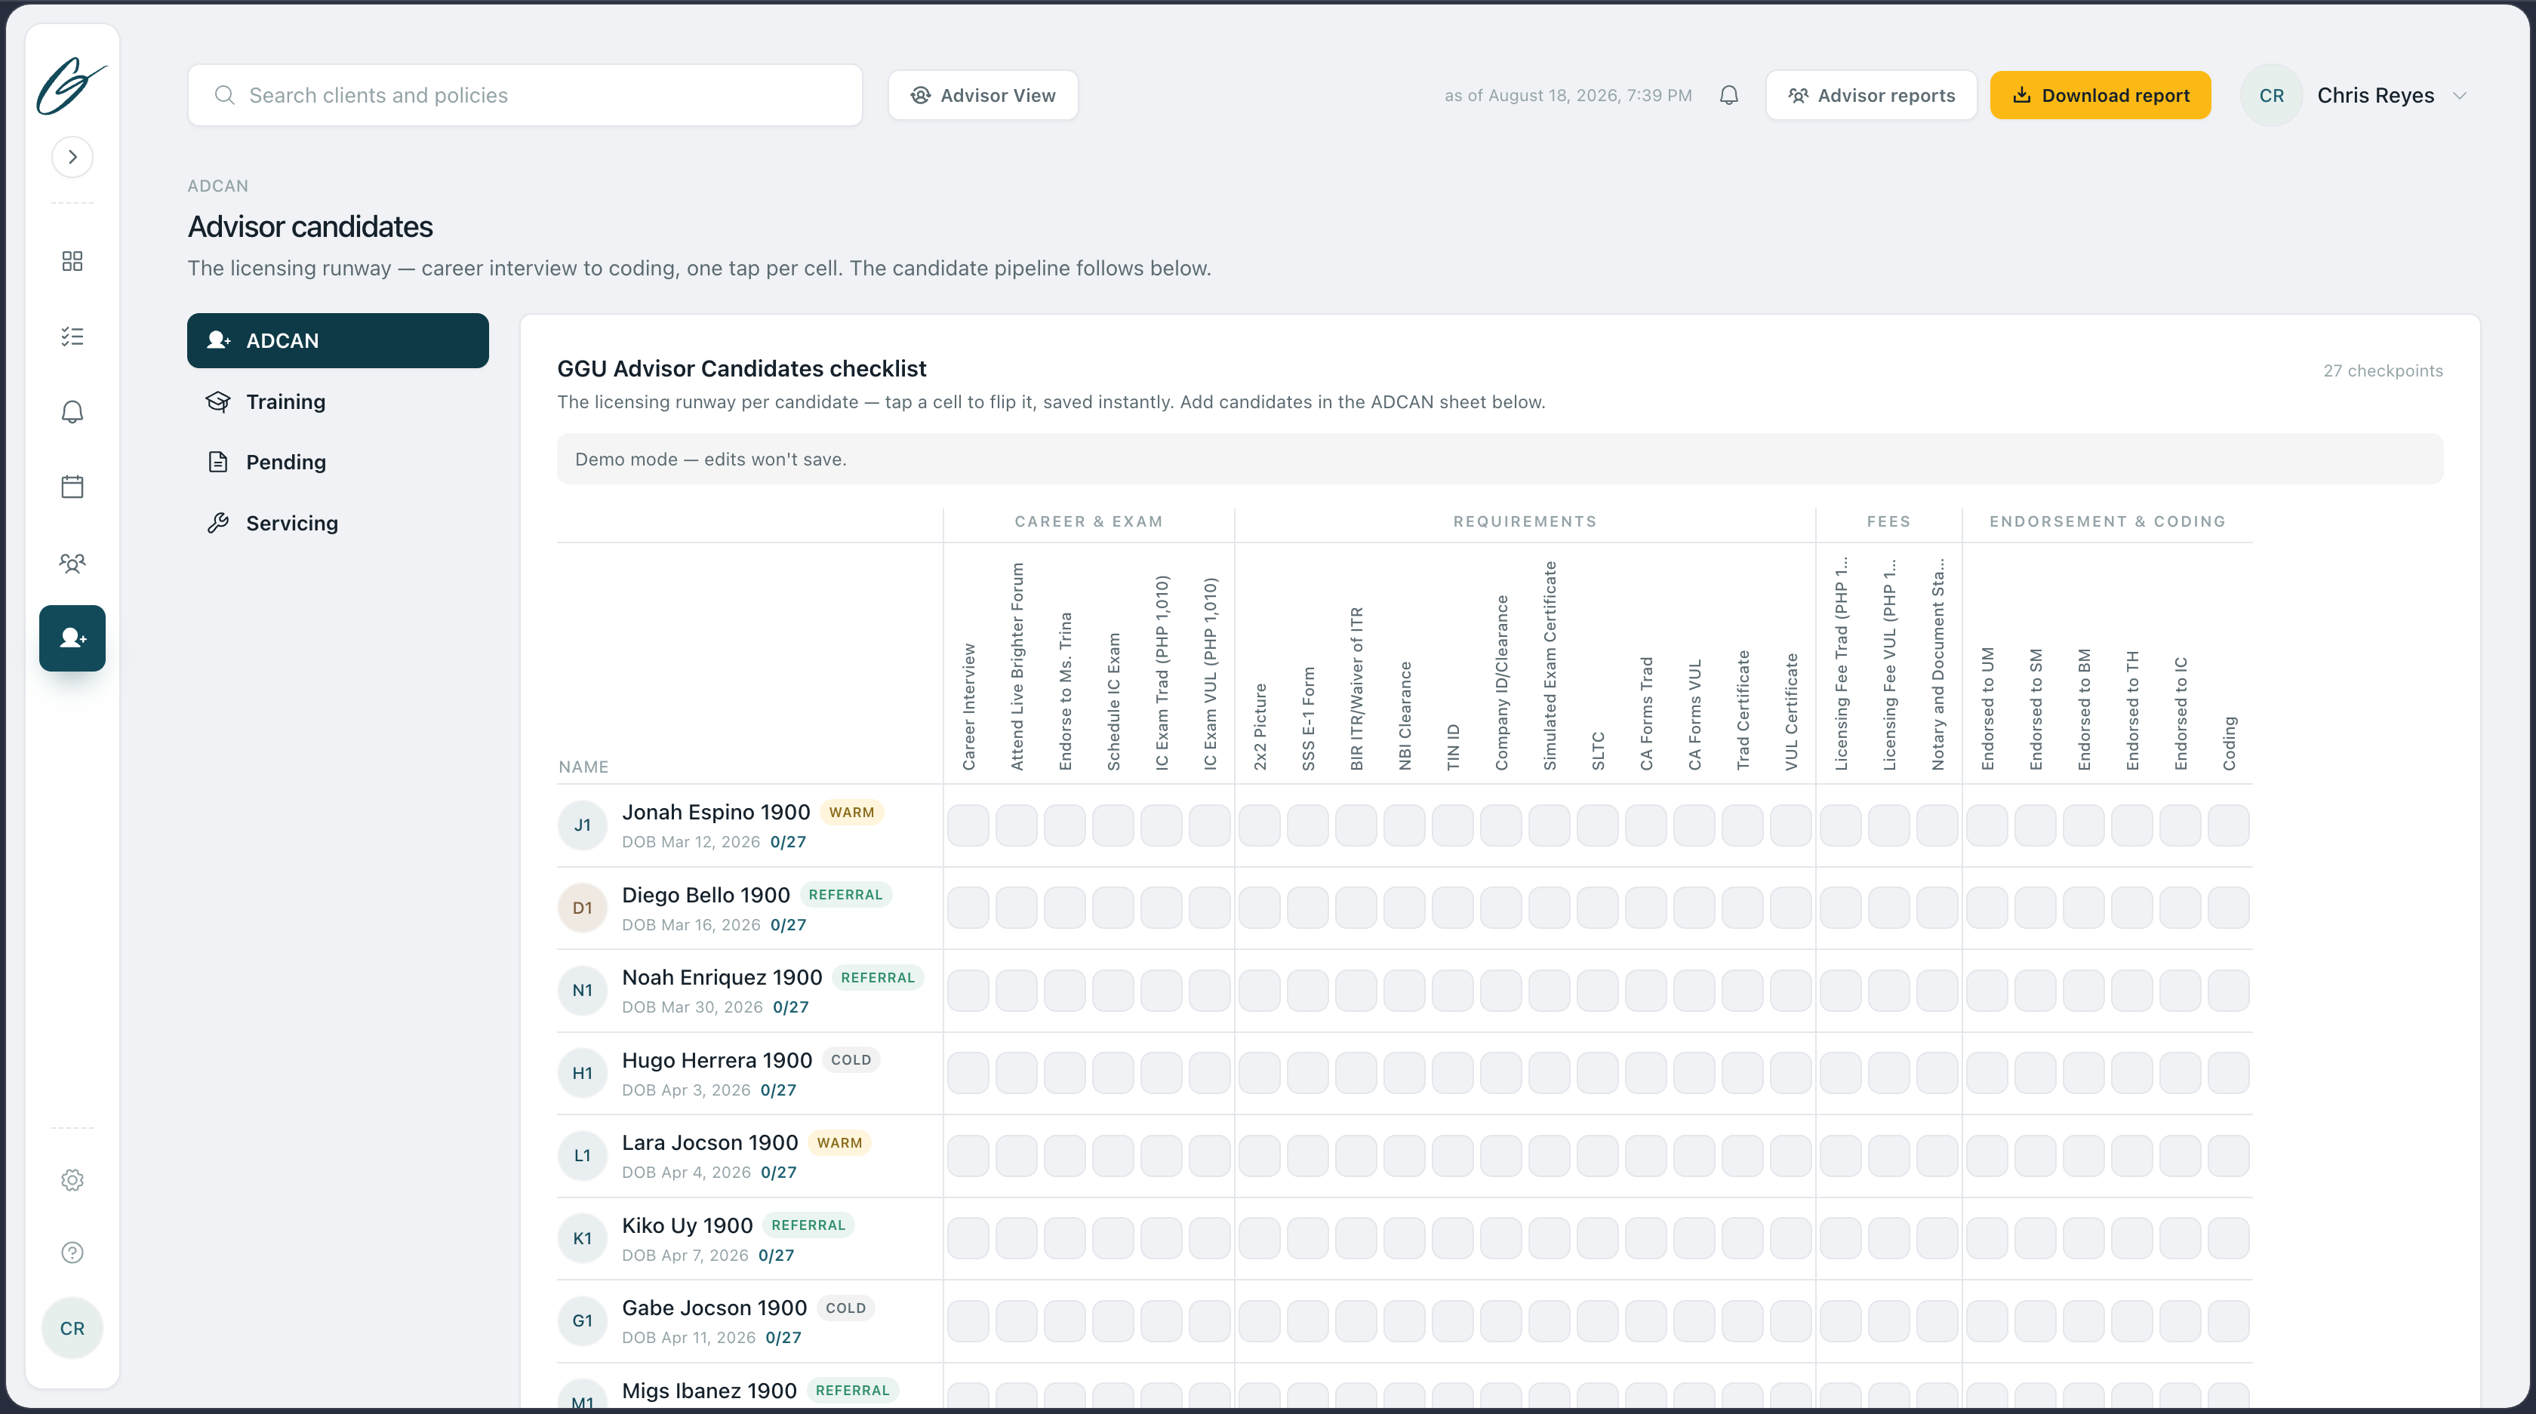Expand the sidebar with the chevron button
This screenshot has height=1414, width=2536.
point(72,156)
